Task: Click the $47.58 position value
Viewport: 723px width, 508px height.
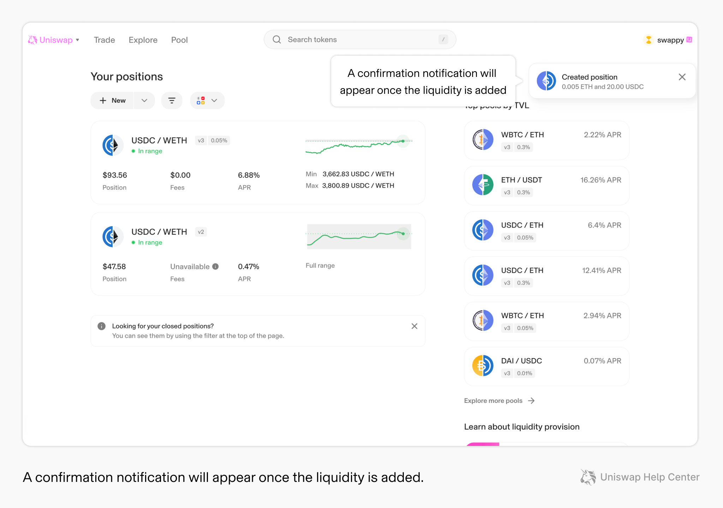Action: [x=114, y=266]
